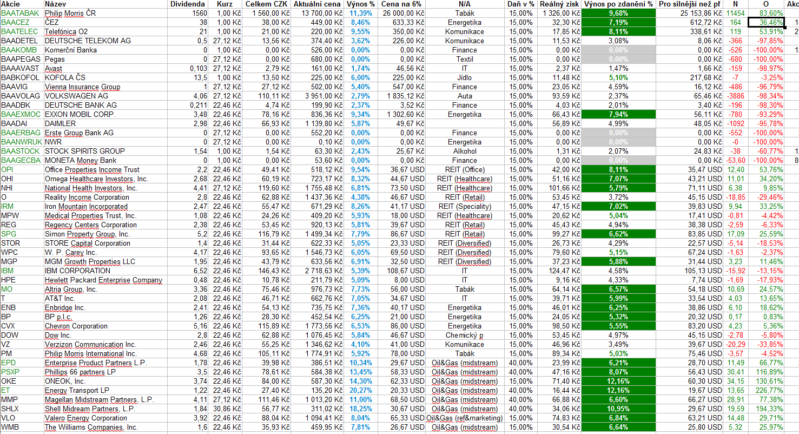799x434 pixels.
Task: Click the 'Philip Morris International Inc.' cell
Action: click(104, 353)
